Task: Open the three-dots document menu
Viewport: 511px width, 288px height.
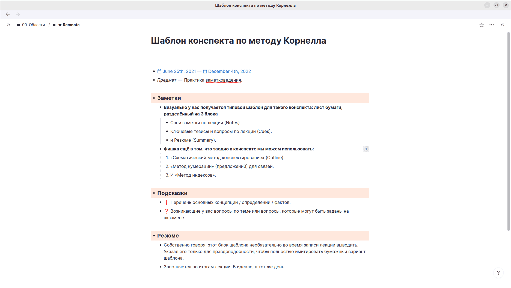Action: [x=492, y=25]
